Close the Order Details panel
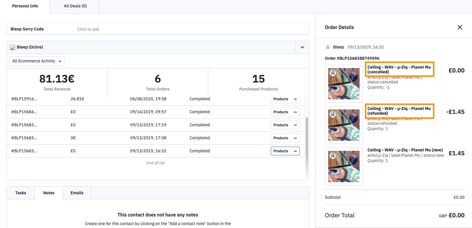 point(460,27)
